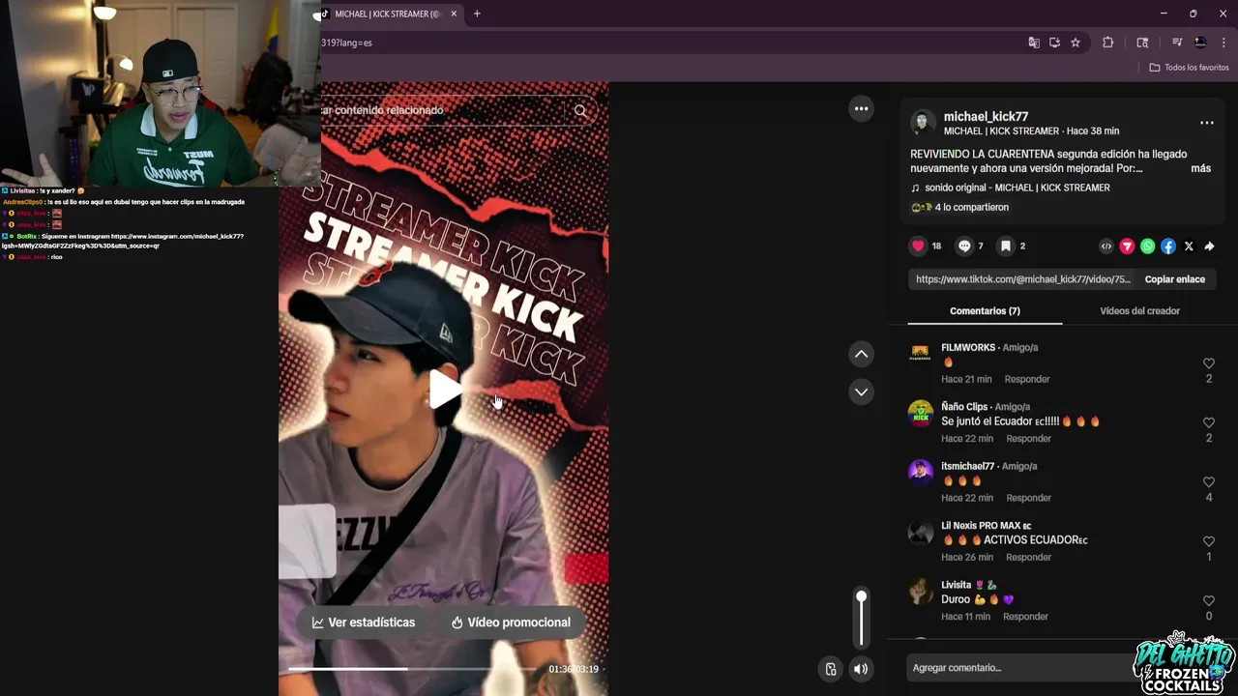Reply to the FILMWORKS comment
This screenshot has height=696, width=1238.
pos(1027,379)
